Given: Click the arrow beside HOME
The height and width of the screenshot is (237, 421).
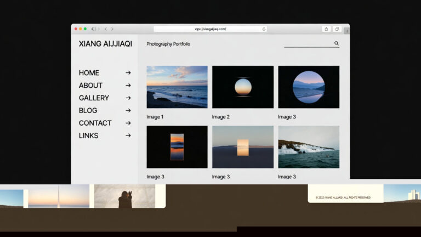Looking at the screenshot, I should point(128,73).
